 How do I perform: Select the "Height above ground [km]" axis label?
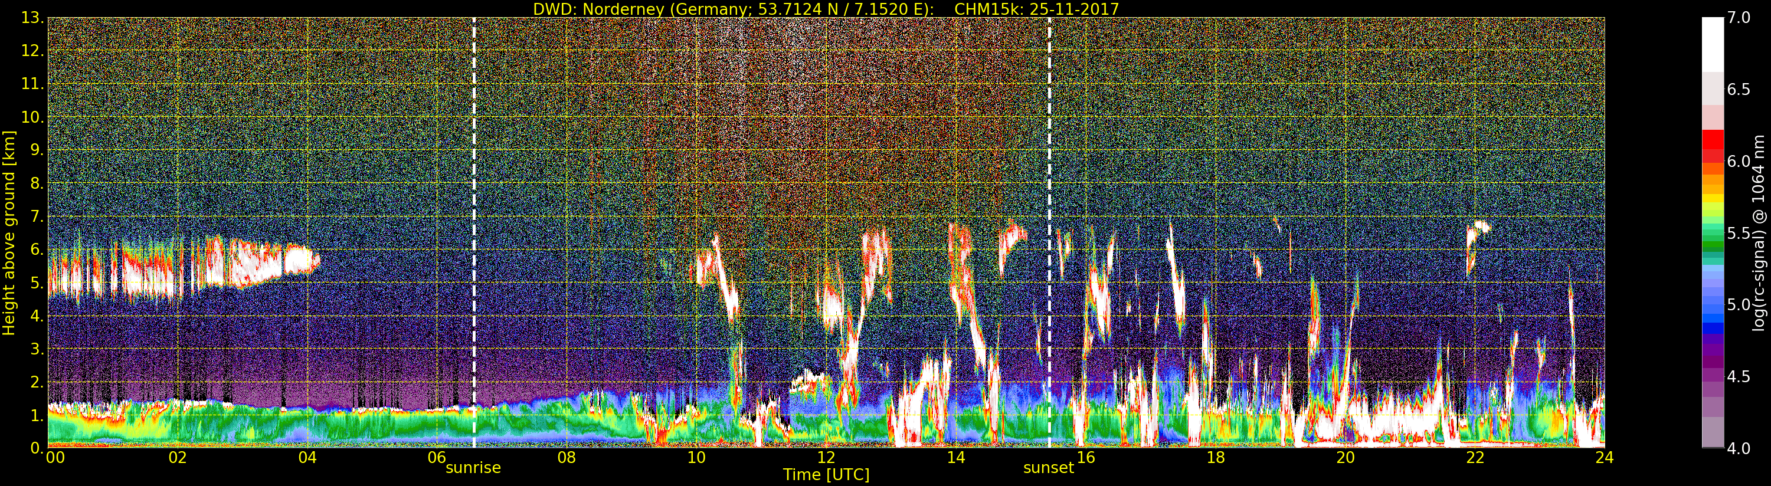pyautogui.click(x=9, y=233)
